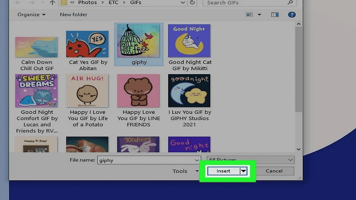Viewport: 356px width, 200px height.
Task: Select the giphy birdcage thumbnail
Action: (138, 41)
